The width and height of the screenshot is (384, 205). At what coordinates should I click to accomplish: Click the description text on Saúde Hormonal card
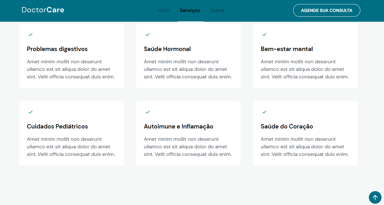click(188, 69)
